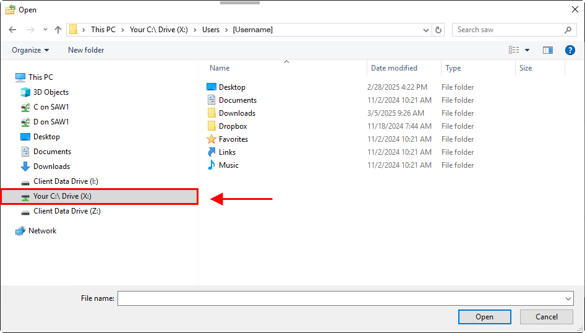This screenshot has width=585, height=333.
Task: Click the Up one level arrow
Action: click(58, 30)
